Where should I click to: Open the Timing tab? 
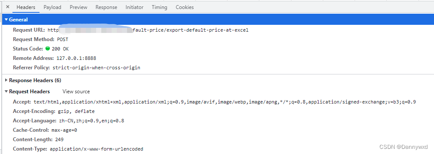(x=159, y=7)
